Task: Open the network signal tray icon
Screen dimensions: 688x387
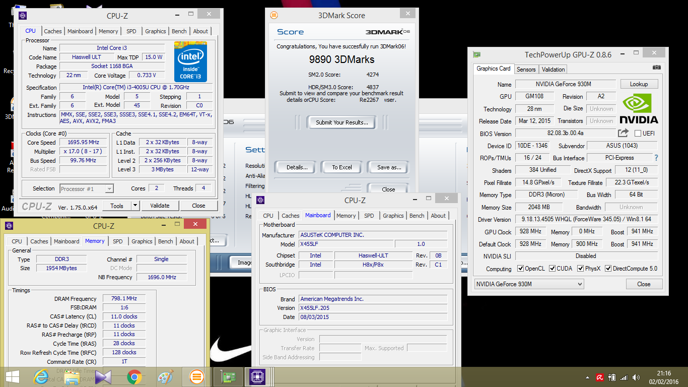Action: coord(624,377)
